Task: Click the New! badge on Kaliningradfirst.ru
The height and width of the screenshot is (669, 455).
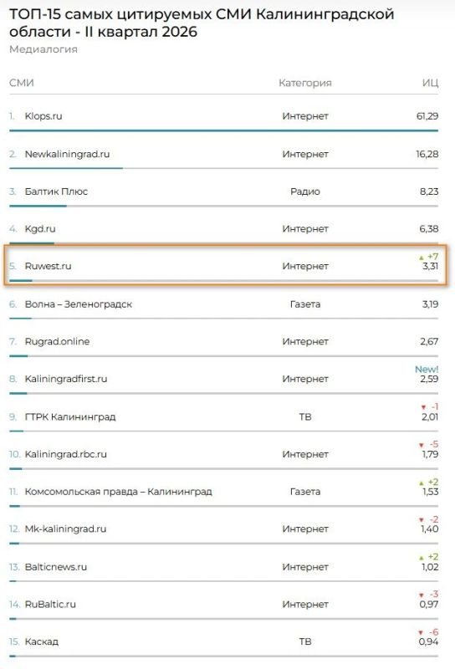Action: (x=427, y=370)
